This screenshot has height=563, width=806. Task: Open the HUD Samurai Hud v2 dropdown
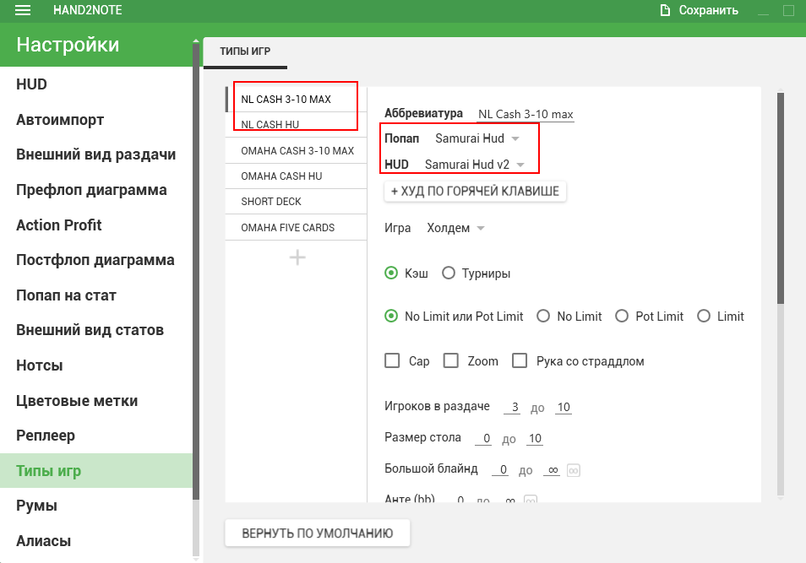click(x=474, y=165)
